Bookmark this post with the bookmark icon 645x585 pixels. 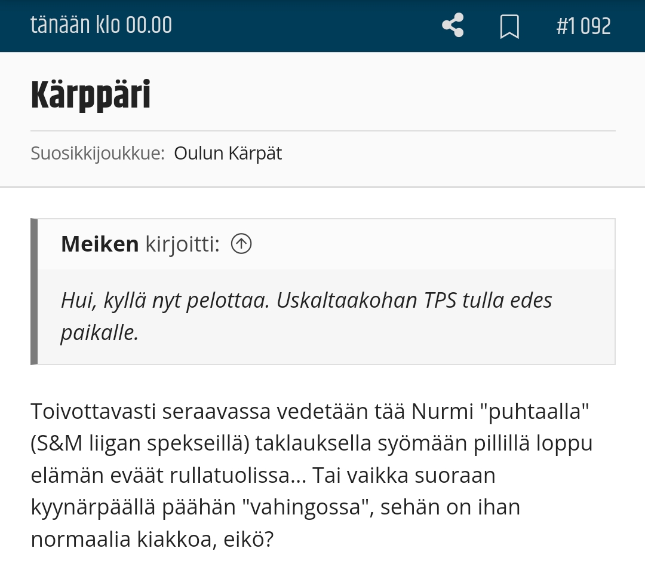click(509, 26)
